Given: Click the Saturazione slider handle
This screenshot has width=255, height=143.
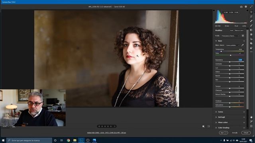Looking at the screenshot, I should 229,107.
